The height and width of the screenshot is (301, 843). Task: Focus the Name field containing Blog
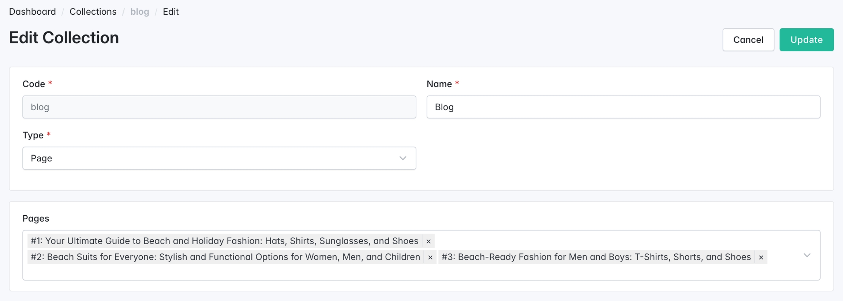623,107
